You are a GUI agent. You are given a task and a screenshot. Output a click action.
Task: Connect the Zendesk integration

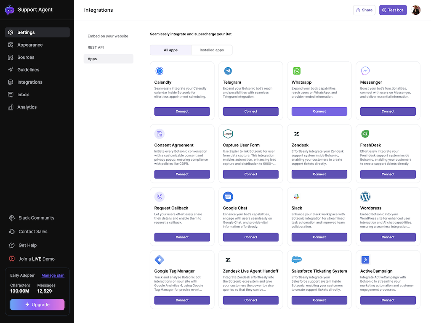point(319,174)
